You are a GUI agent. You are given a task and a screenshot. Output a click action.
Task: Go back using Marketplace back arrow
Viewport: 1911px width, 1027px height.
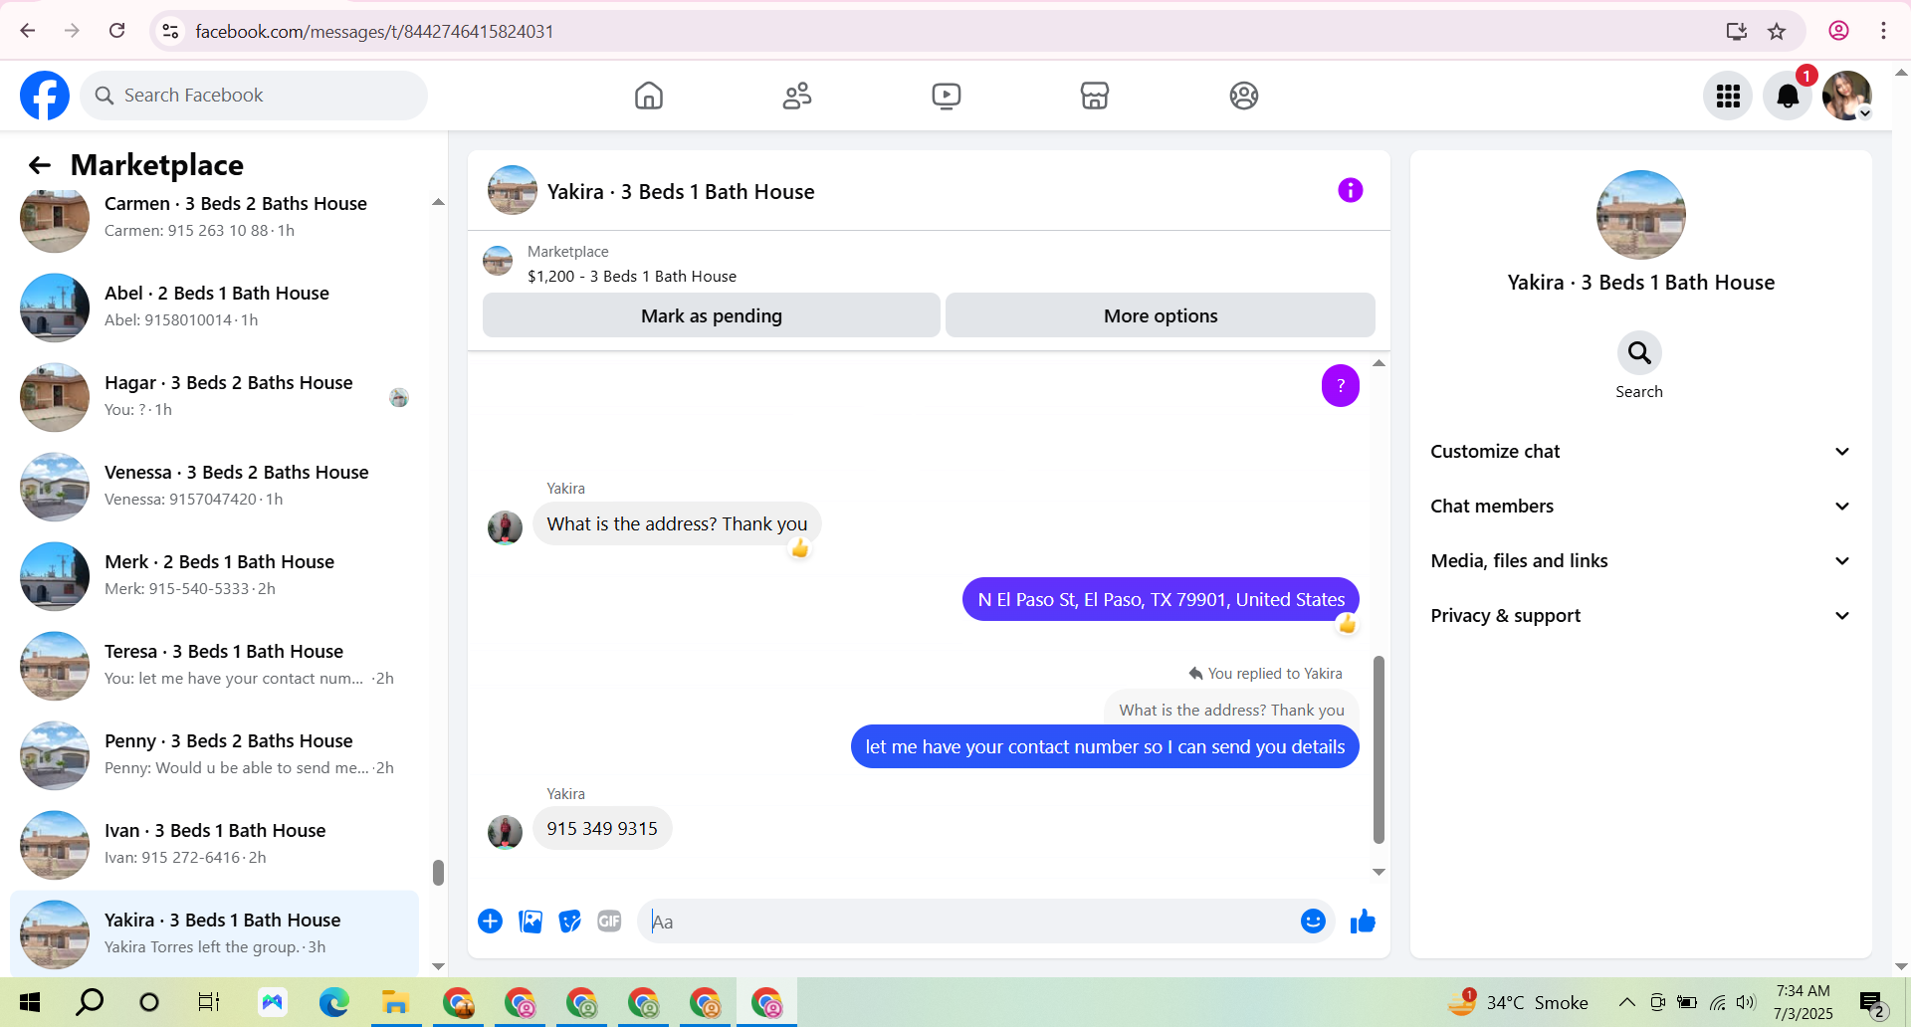pyautogui.click(x=40, y=165)
